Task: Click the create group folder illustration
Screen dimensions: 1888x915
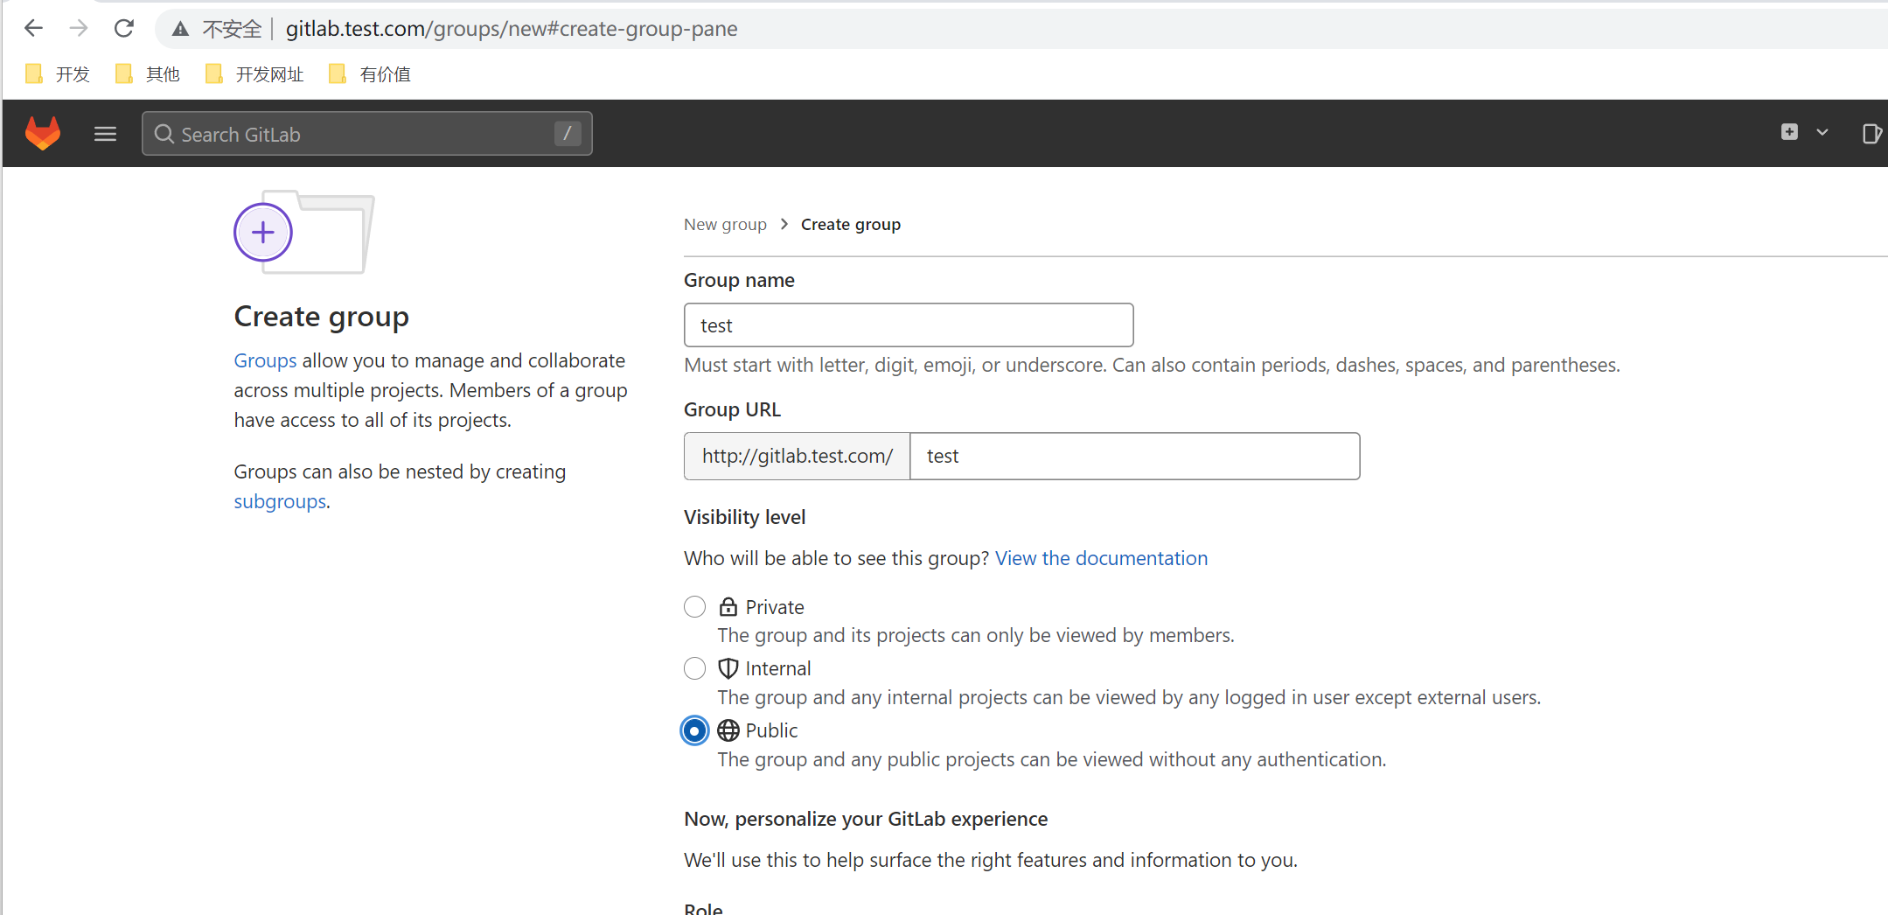Action: click(x=304, y=232)
